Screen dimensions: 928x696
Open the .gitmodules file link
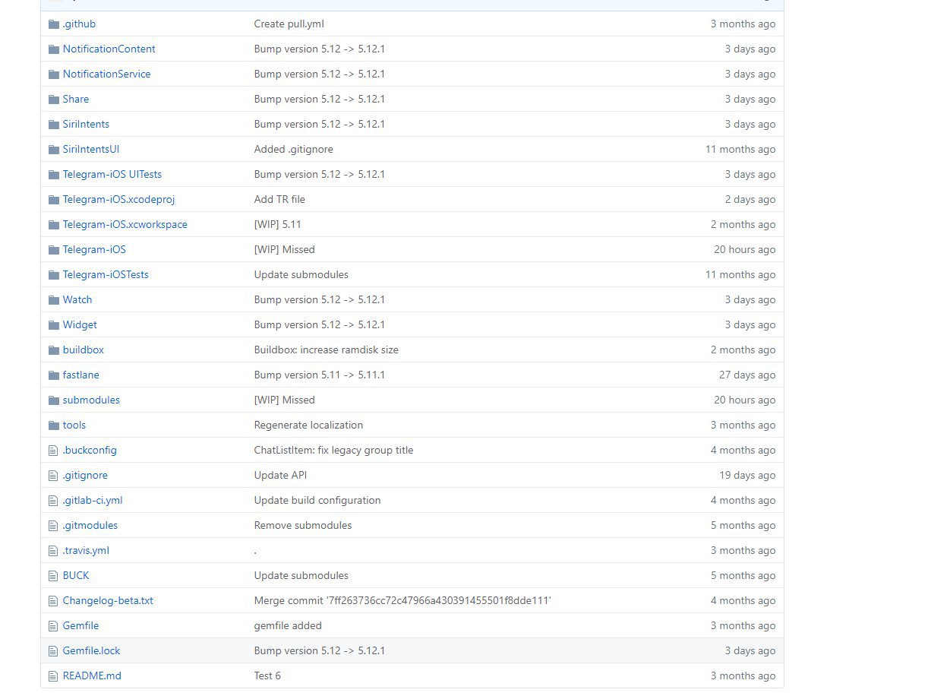tap(90, 526)
